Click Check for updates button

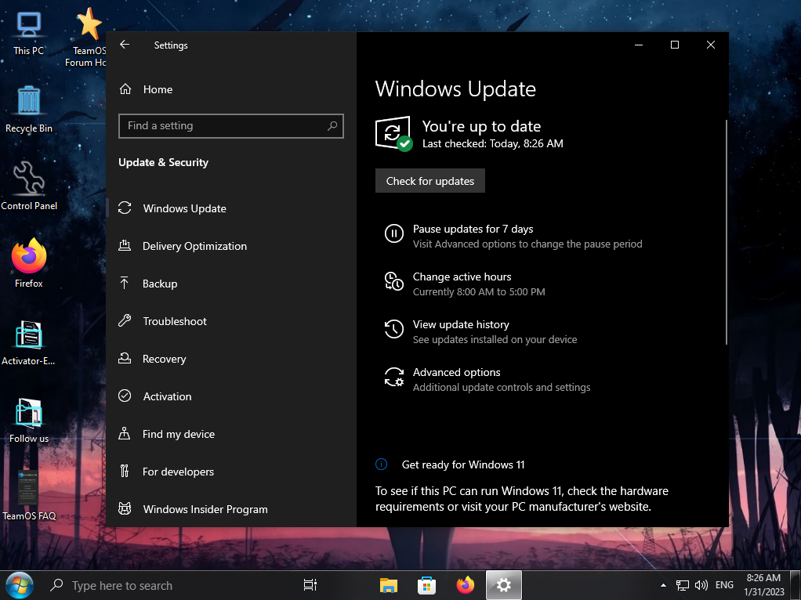point(430,181)
